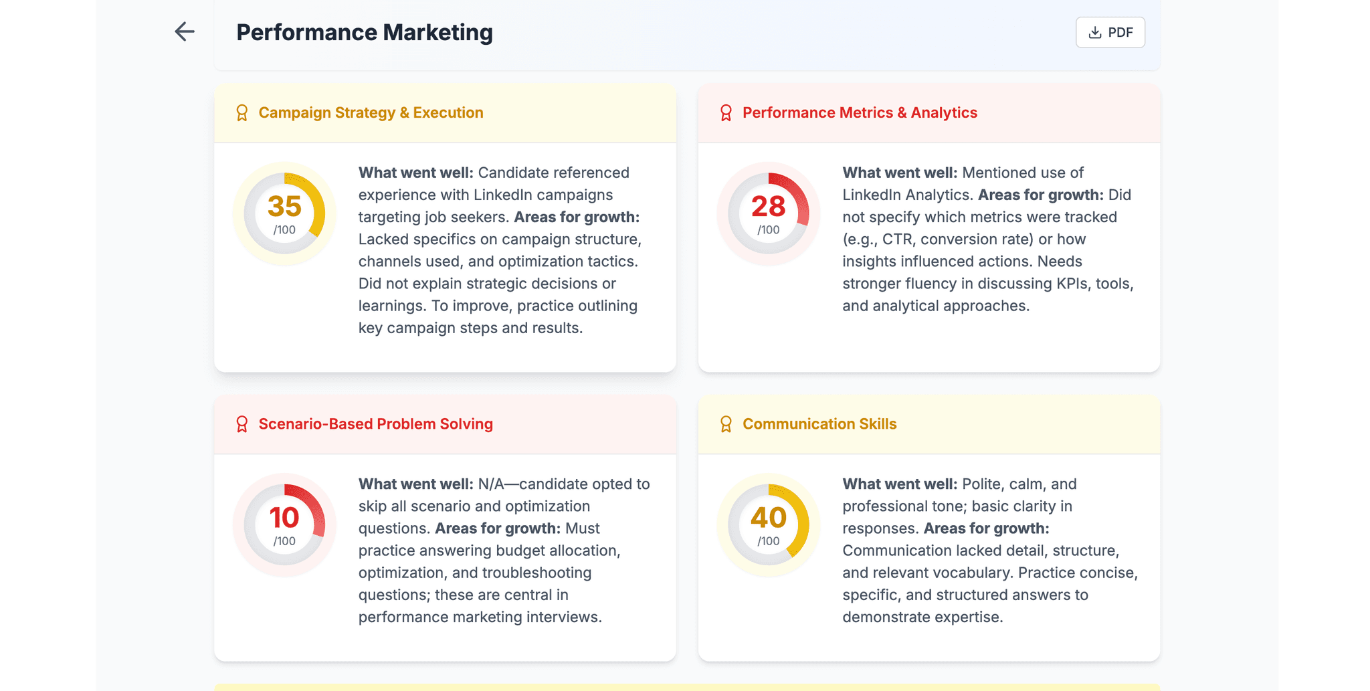The width and height of the screenshot is (1370, 691).
Task: Select the Scenario-Based Problem Solving heading
Action: click(x=375, y=424)
